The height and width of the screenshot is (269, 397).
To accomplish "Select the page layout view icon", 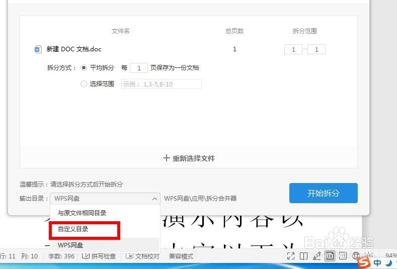I will [x=330, y=256].
